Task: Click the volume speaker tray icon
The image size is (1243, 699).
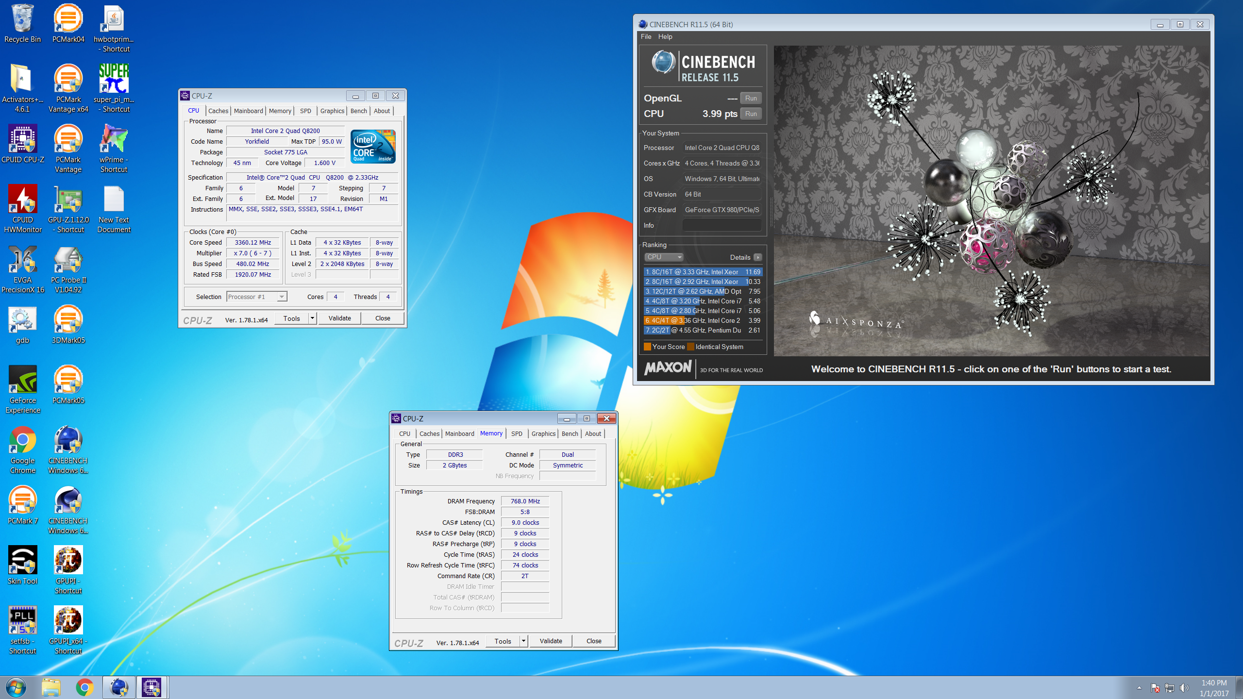Action: click(x=1184, y=687)
